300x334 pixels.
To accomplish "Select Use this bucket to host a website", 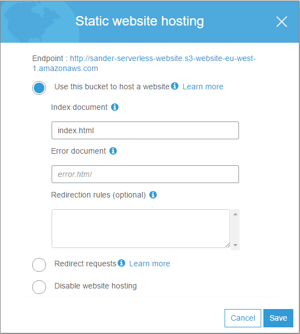I will (39, 88).
